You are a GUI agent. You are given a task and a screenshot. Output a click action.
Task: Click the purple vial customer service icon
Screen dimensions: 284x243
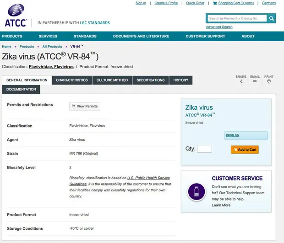197,191
